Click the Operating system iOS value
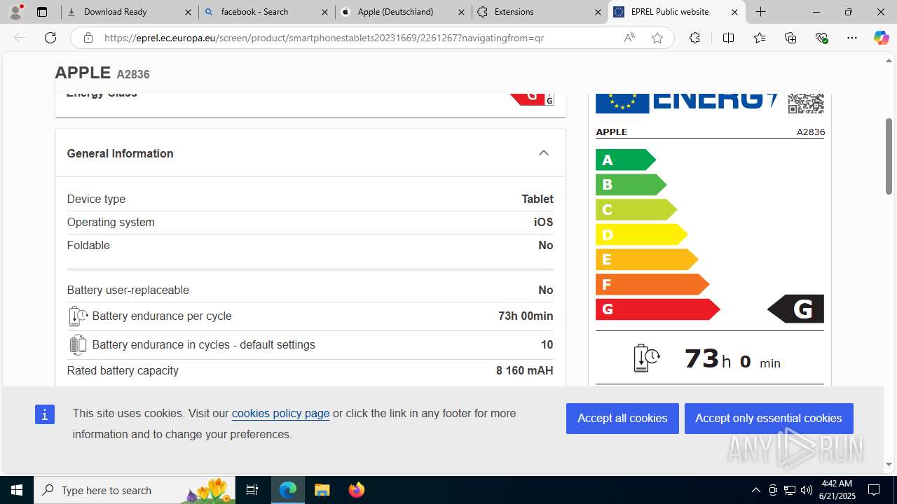This screenshot has width=897, height=504. coord(543,223)
